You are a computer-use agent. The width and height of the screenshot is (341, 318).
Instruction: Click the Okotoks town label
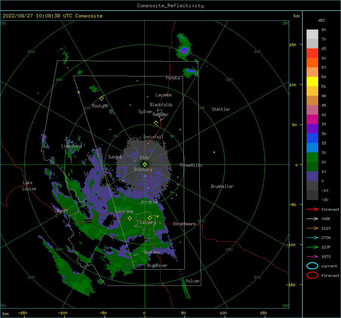tap(152, 252)
